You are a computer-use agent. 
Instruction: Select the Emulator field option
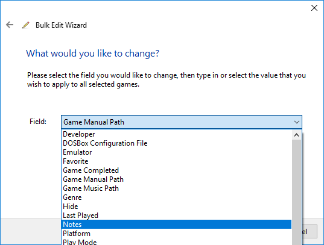tap(176, 152)
